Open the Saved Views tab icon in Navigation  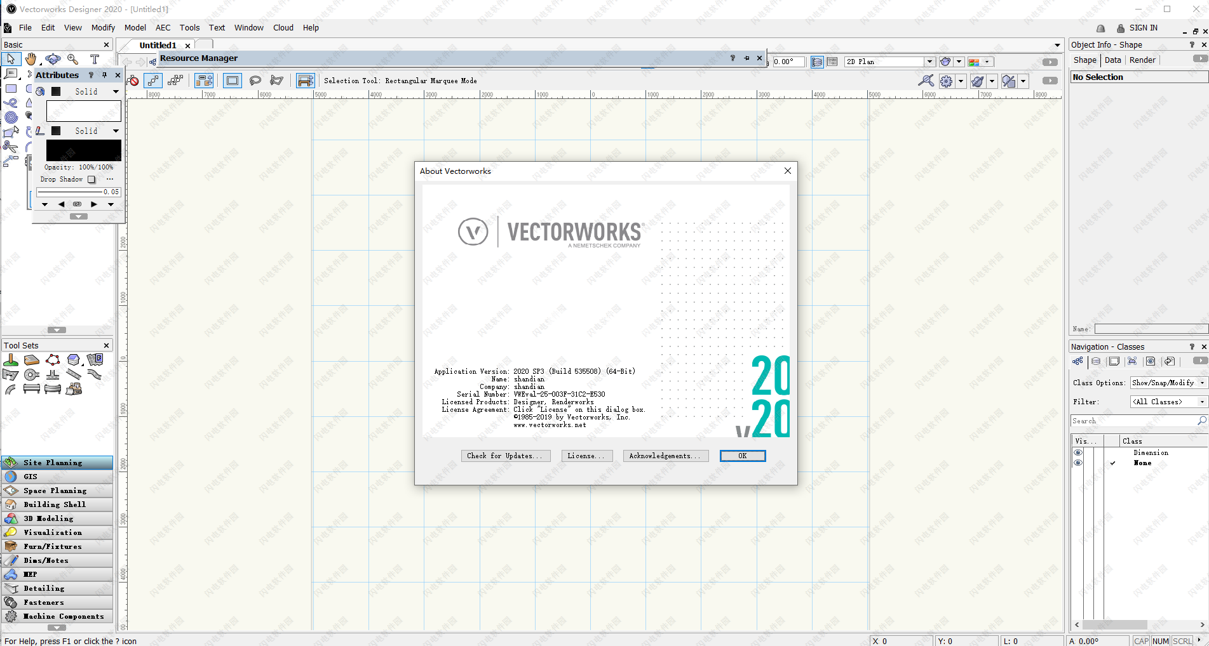(x=1151, y=361)
